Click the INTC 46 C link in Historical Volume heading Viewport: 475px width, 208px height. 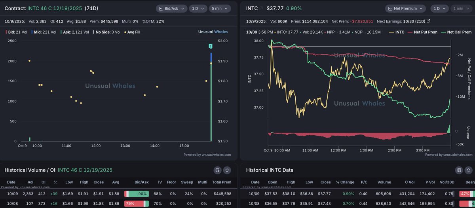[85, 170]
